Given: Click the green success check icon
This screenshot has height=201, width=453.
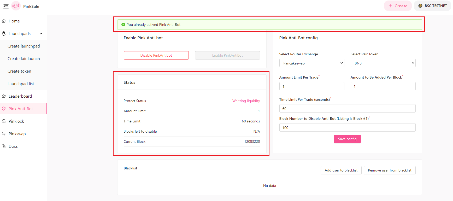Looking at the screenshot, I should coord(123,25).
